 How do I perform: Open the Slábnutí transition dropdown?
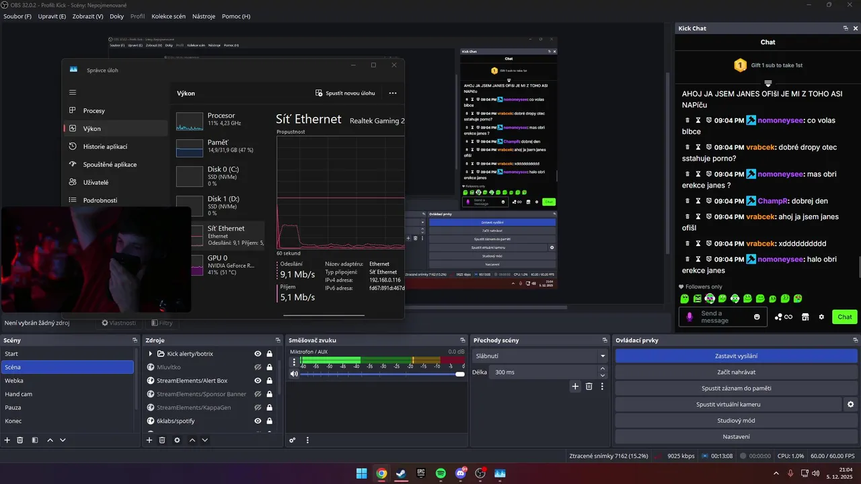coord(541,356)
